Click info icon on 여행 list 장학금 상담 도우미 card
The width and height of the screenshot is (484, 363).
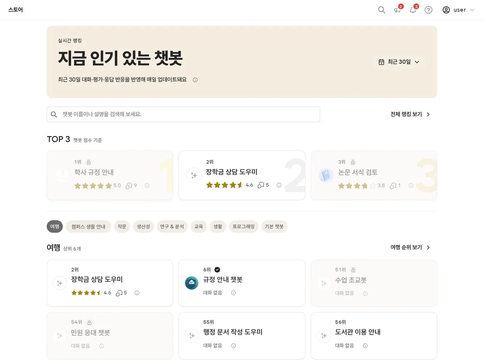137,293
